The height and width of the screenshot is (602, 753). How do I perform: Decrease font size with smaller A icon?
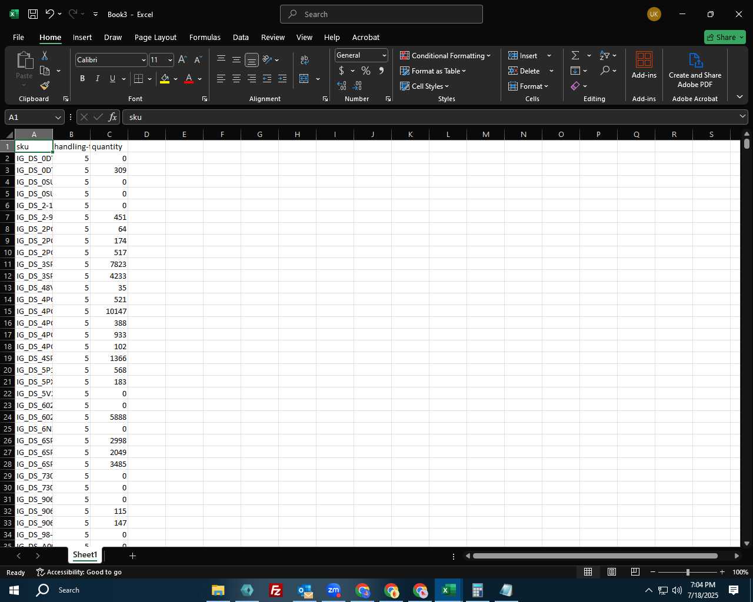pos(198,60)
